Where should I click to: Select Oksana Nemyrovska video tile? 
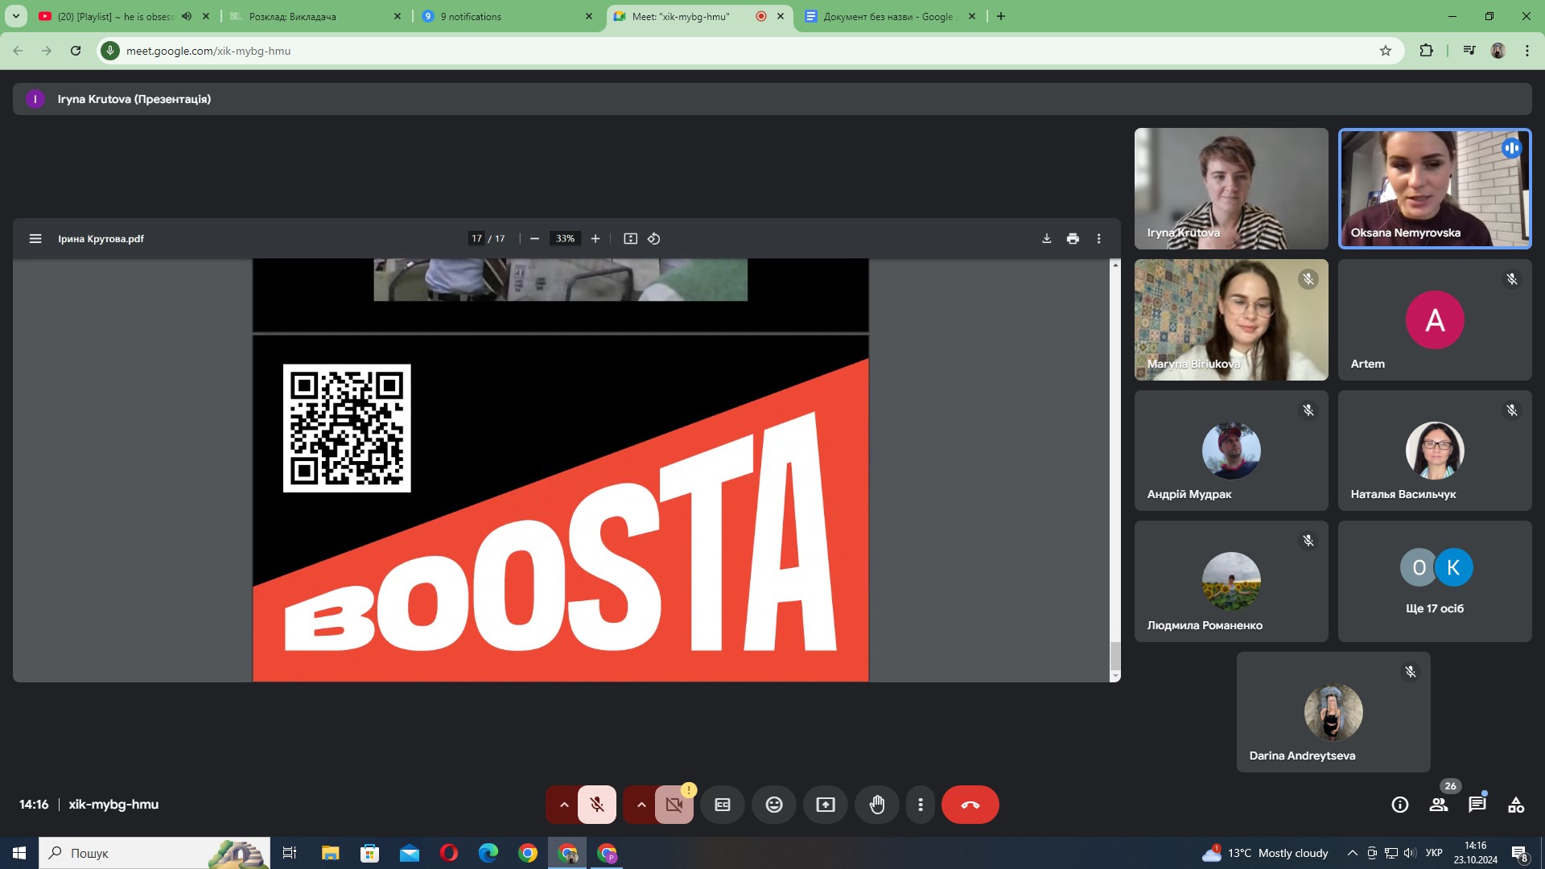(x=1435, y=188)
